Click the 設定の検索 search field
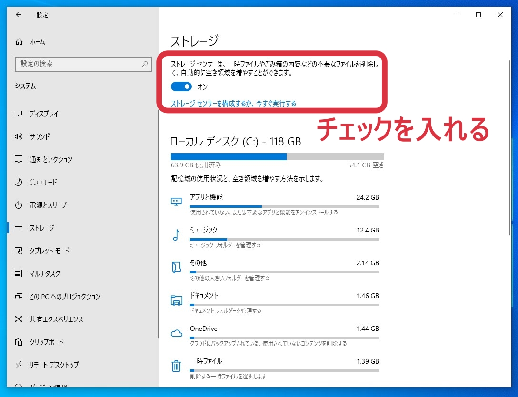 coord(83,64)
